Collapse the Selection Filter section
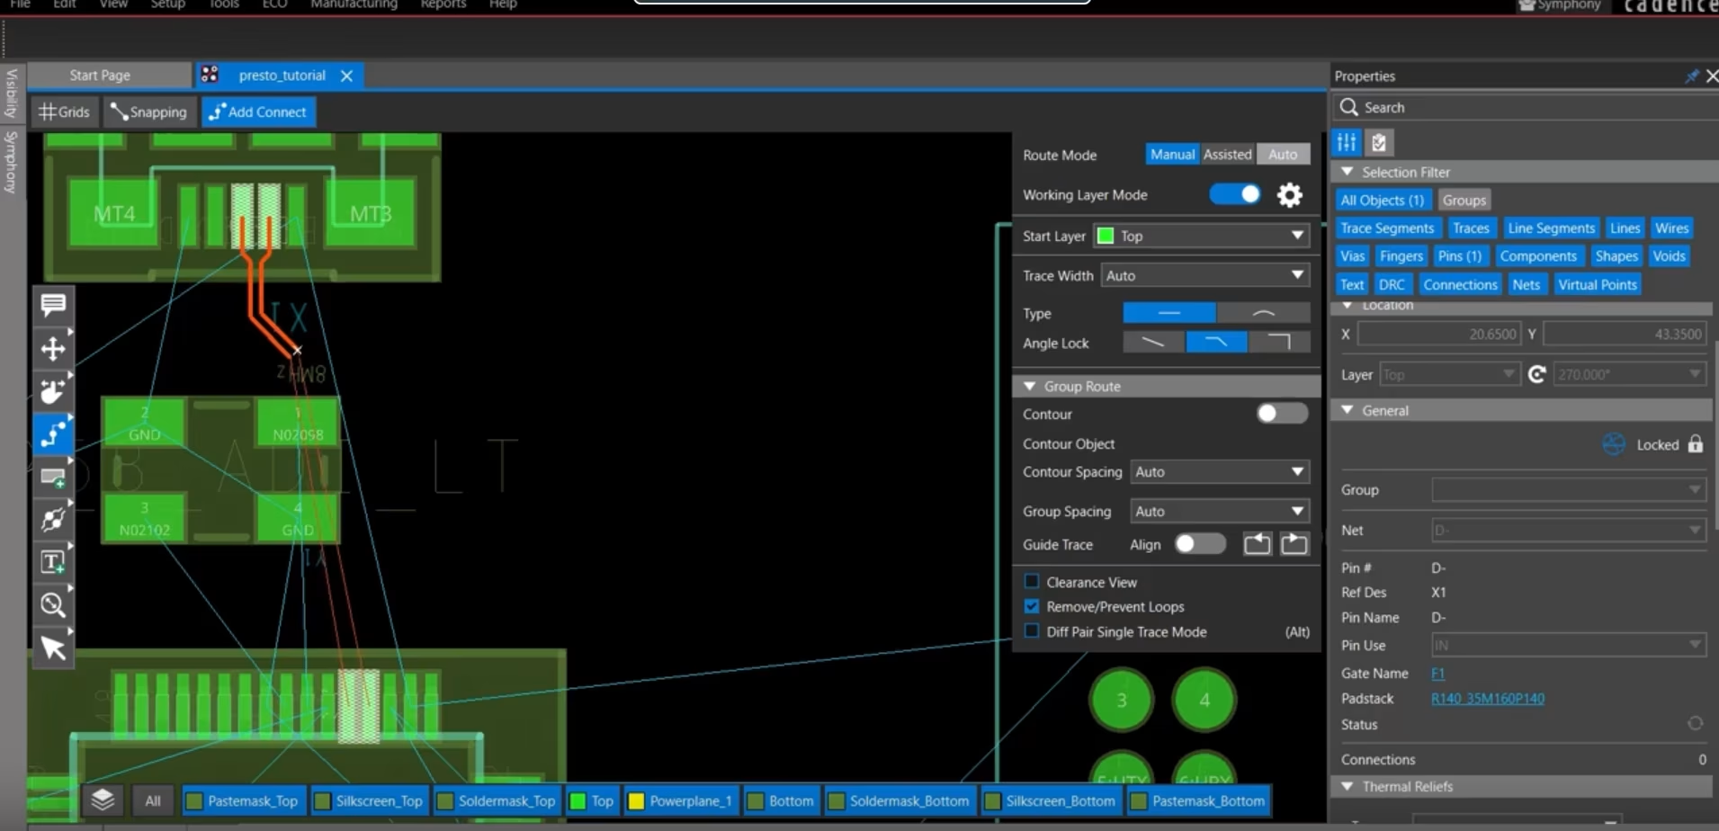The width and height of the screenshot is (1719, 831). point(1347,172)
